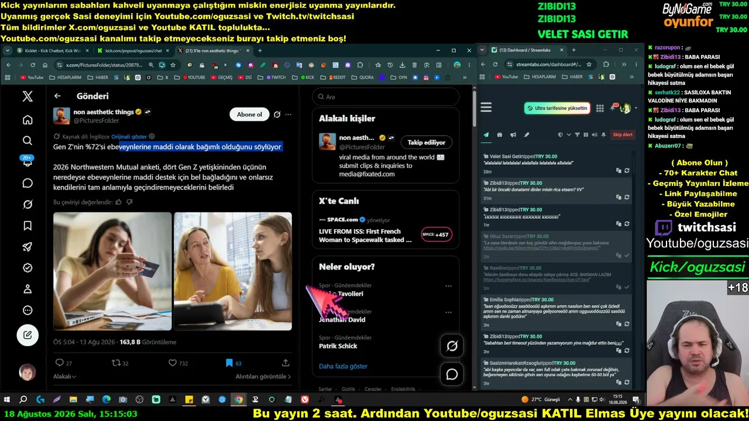Click the filter funnel icon in Streamlabs
The width and height of the screenshot is (749, 421).
pos(578,135)
